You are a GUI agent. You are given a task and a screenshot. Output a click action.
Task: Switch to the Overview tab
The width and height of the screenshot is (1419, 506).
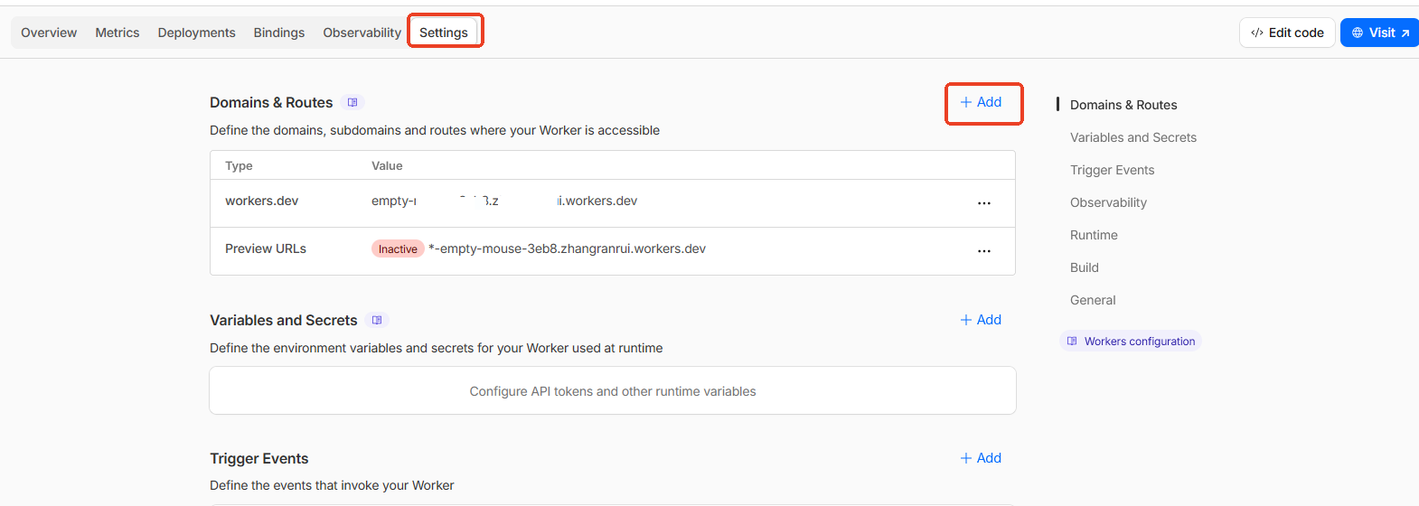[49, 33]
